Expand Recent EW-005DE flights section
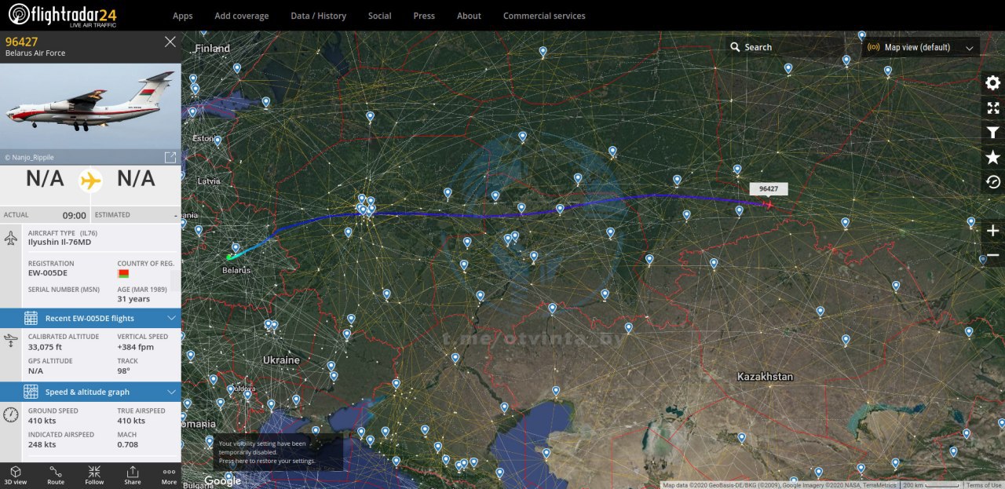This screenshot has width=1005, height=489. point(90,318)
